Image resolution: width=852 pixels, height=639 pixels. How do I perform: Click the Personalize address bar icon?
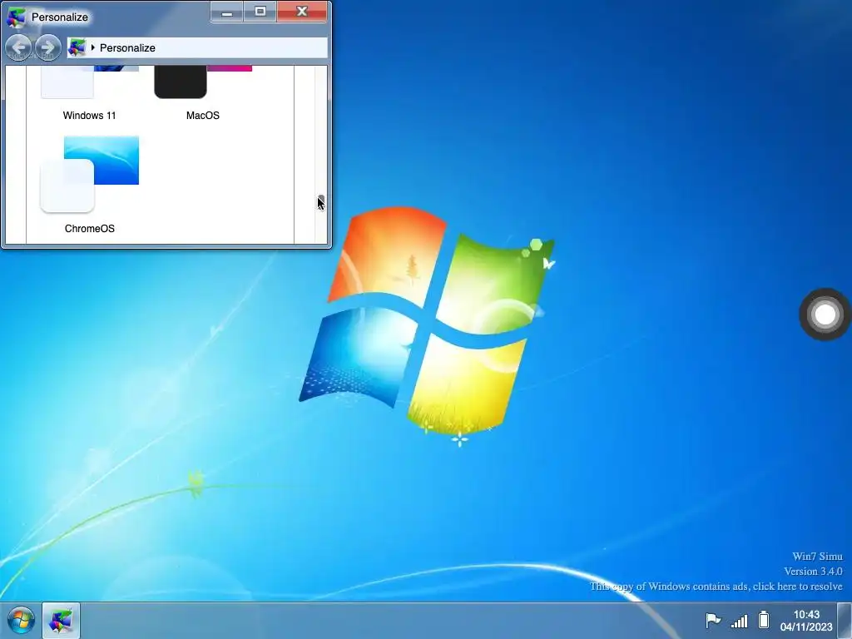tap(77, 47)
